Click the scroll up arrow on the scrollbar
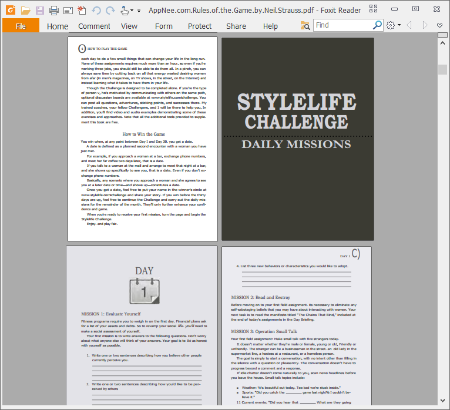 (x=442, y=43)
